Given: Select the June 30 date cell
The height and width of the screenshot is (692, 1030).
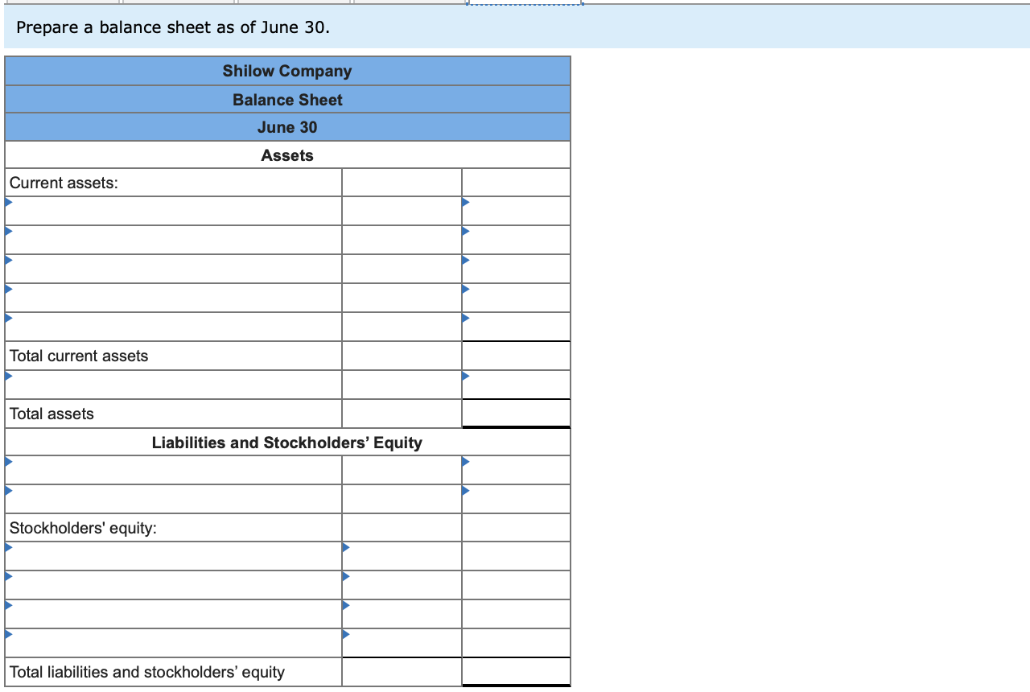Looking at the screenshot, I should (x=287, y=127).
